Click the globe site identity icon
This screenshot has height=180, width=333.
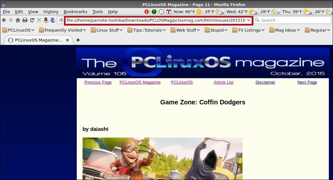pos(61,20)
